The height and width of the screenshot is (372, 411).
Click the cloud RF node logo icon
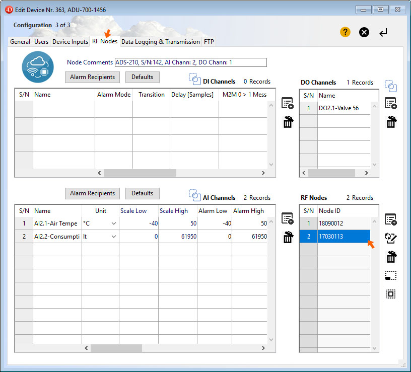(38, 67)
